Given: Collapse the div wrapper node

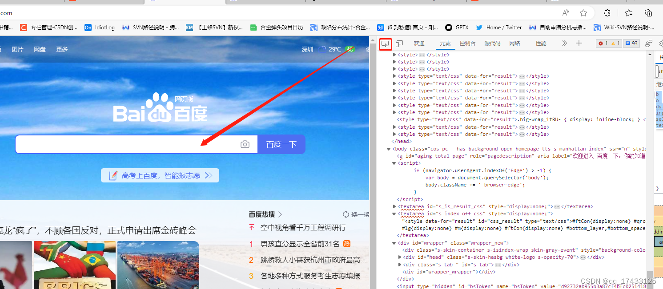Looking at the screenshot, I should tap(394, 243).
